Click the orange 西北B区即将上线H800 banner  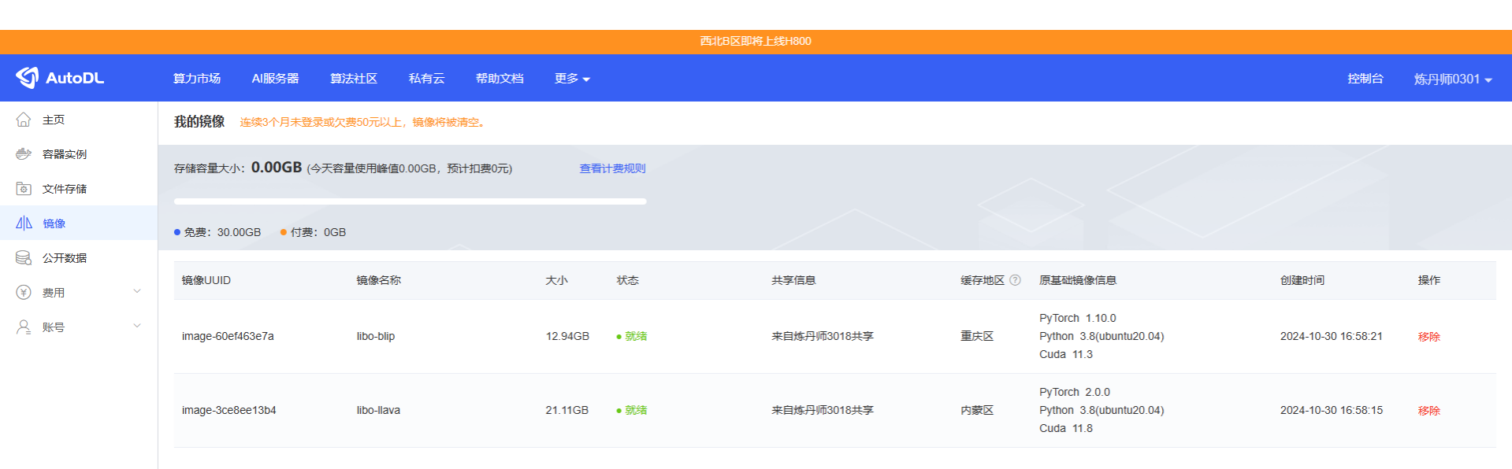(756, 41)
